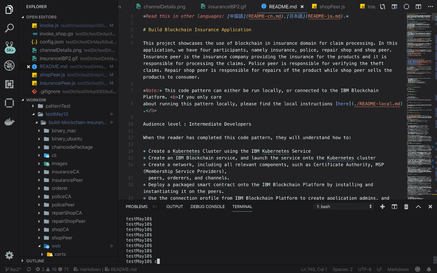Open invoke_shop.go from open editors
437x273 pixels.
click(x=69, y=34)
